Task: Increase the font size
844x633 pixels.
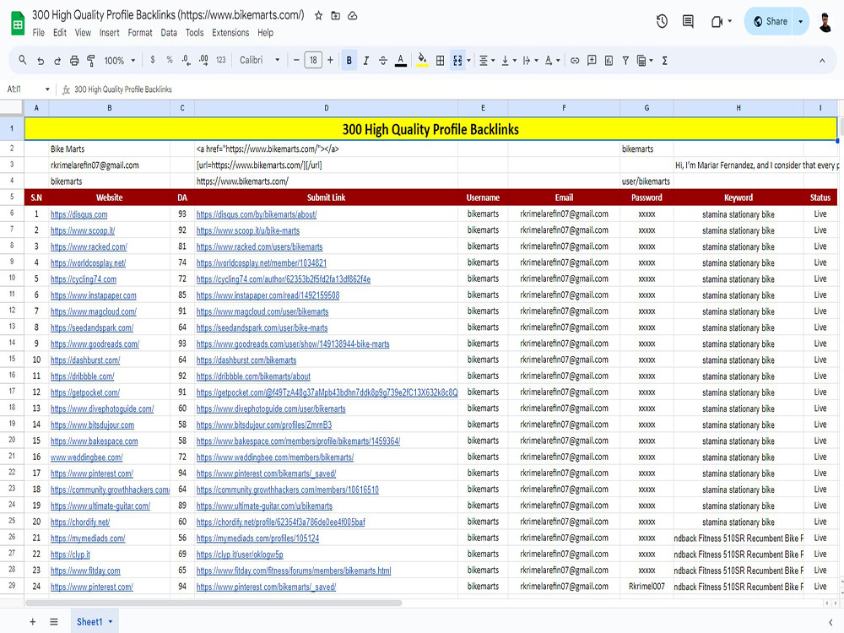Action: pos(330,60)
